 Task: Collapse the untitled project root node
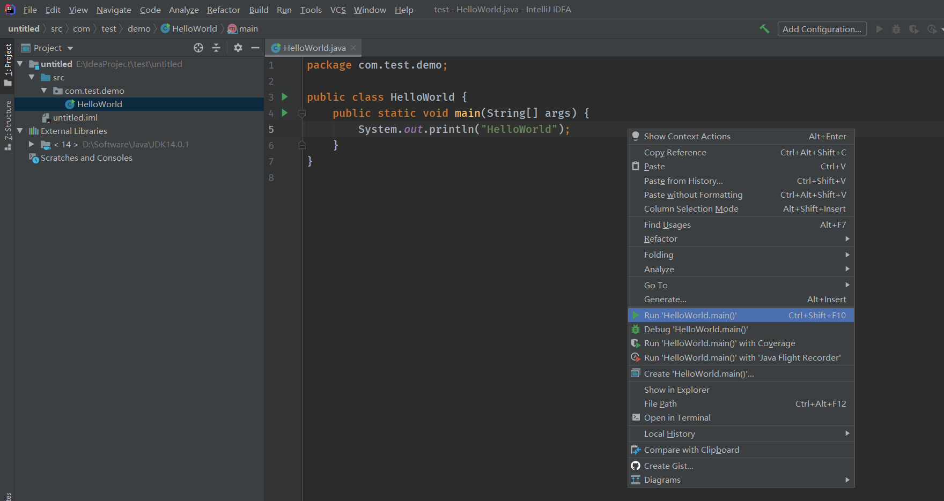pos(20,64)
